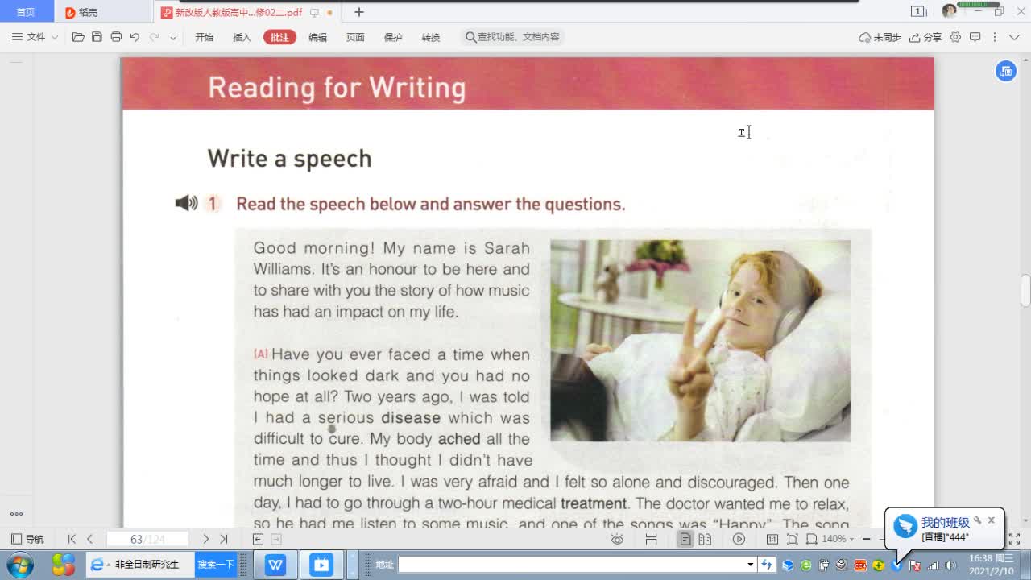Toggle the 导航 (Navigation) panel
1031x580 pixels.
pyautogui.click(x=28, y=539)
